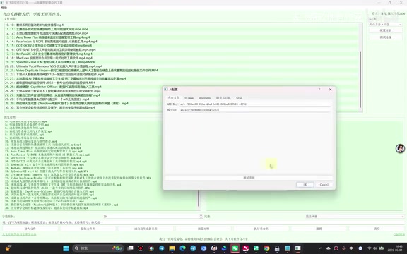Switch to the 阿里云百炼 tab
This screenshot has height=254, width=407.
point(223,98)
